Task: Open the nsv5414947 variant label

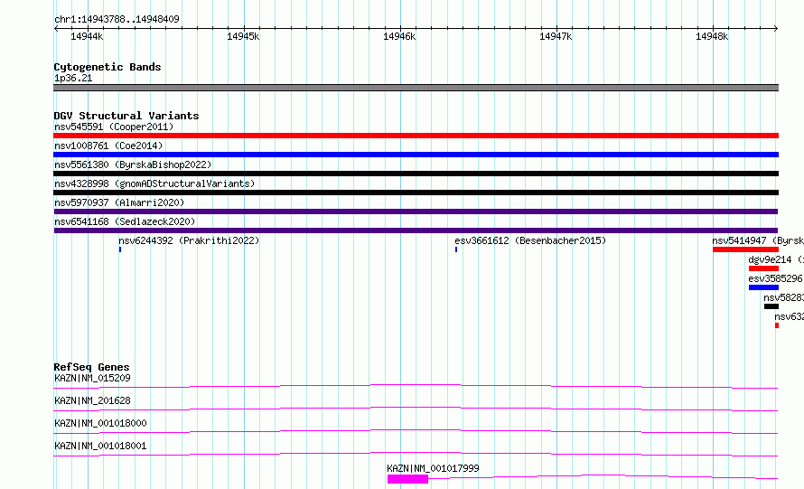Action: tap(758, 240)
